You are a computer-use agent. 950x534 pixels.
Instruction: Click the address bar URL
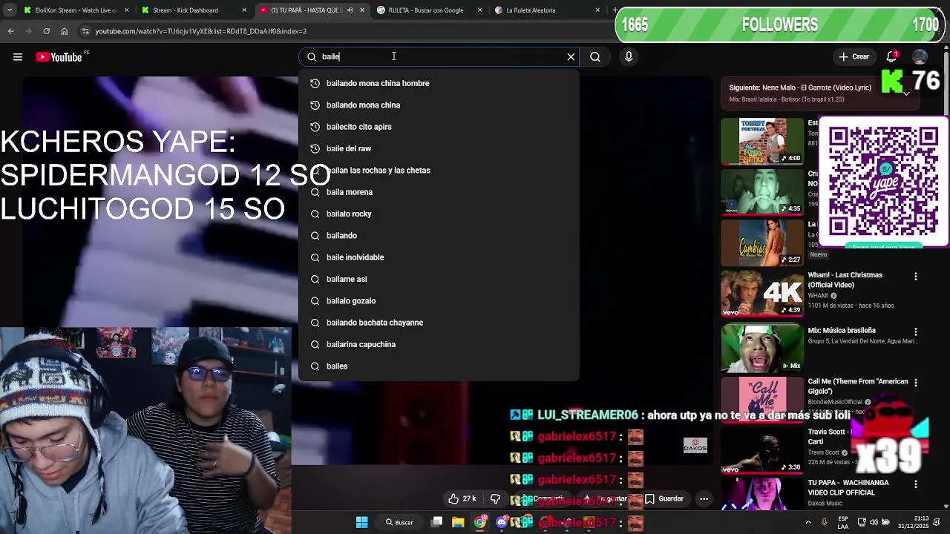(200, 31)
